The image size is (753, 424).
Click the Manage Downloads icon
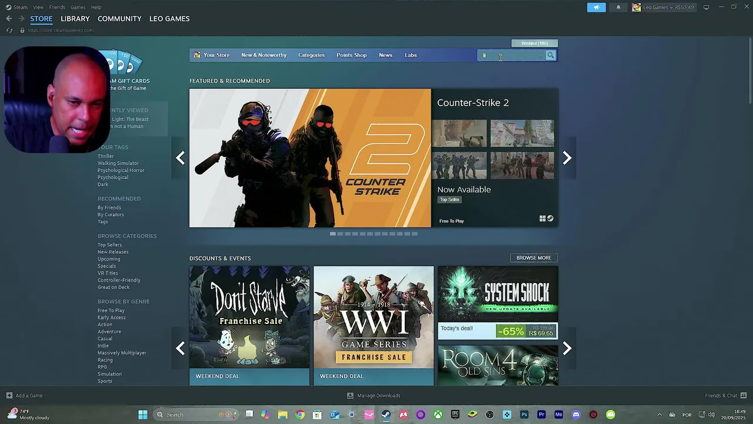[x=350, y=396]
